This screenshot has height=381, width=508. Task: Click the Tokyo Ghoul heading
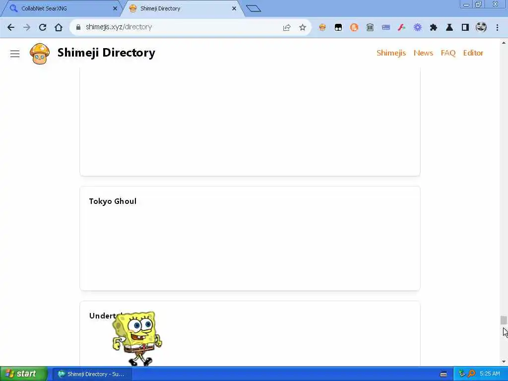(113, 201)
